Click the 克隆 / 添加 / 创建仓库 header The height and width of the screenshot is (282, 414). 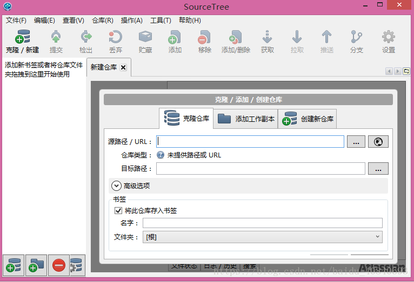[x=248, y=100]
